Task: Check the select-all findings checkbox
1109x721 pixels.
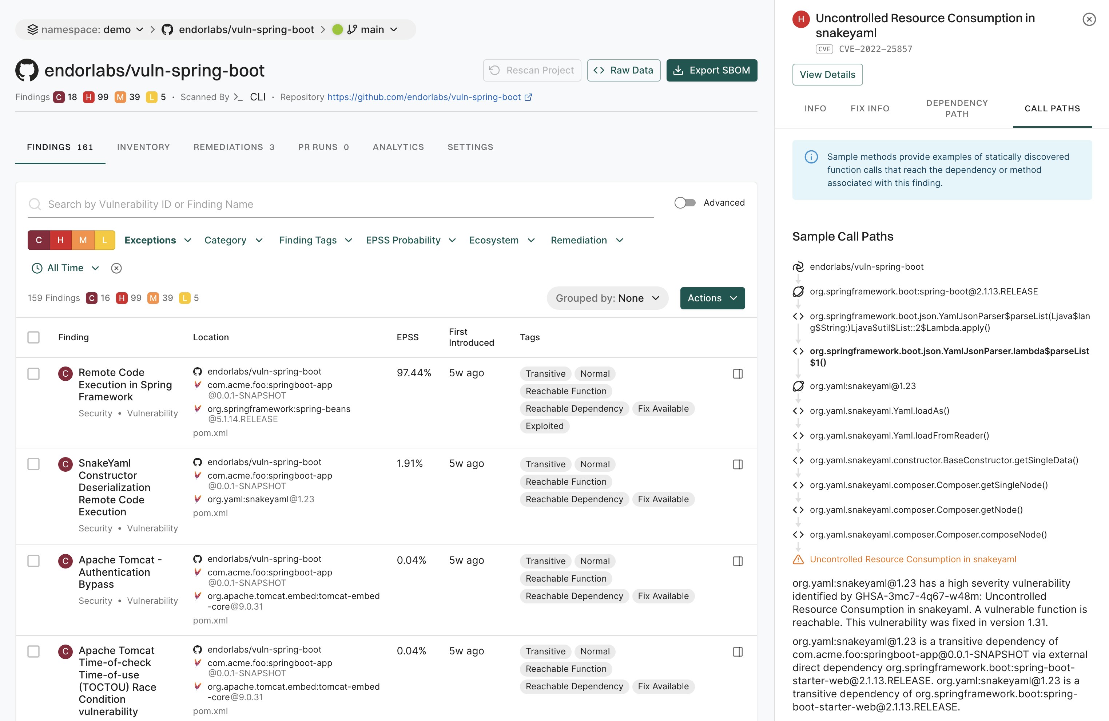Action: pos(33,337)
